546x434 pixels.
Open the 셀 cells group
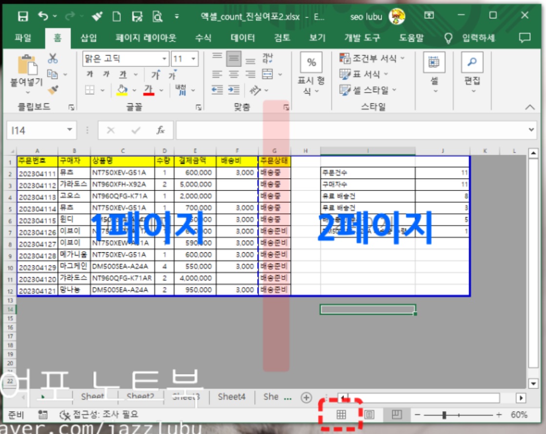tap(434, 72)
